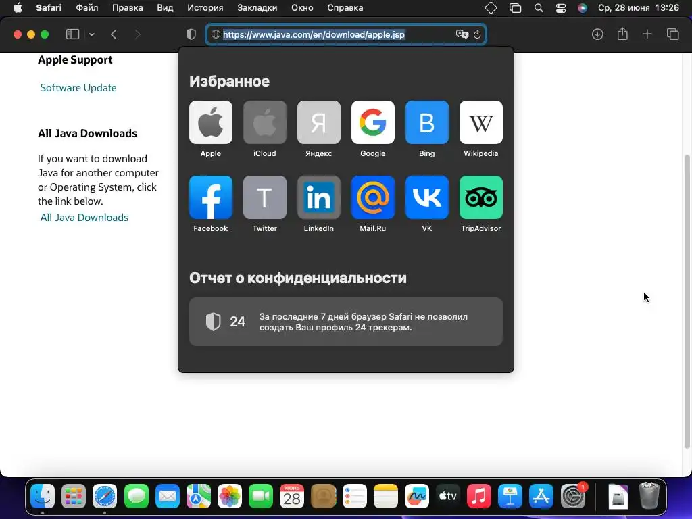Open the Bing favorite tile
Image resolution: width=692 pixels, height=519 pixels.
point(427,122)
